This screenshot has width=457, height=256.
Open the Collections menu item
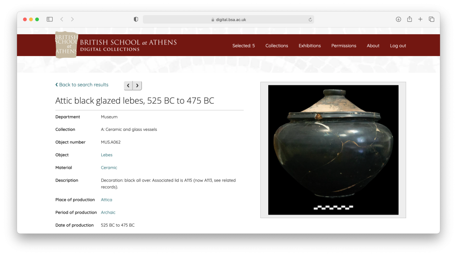pos(277,46)
